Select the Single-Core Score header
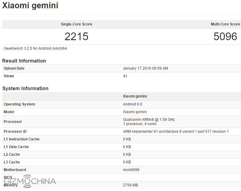Viewport: 241px width, 191px height. click(x=77, y=24)
